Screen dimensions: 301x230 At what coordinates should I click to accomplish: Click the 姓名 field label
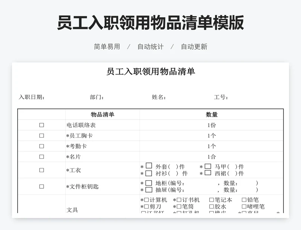(x=159, y=97)
